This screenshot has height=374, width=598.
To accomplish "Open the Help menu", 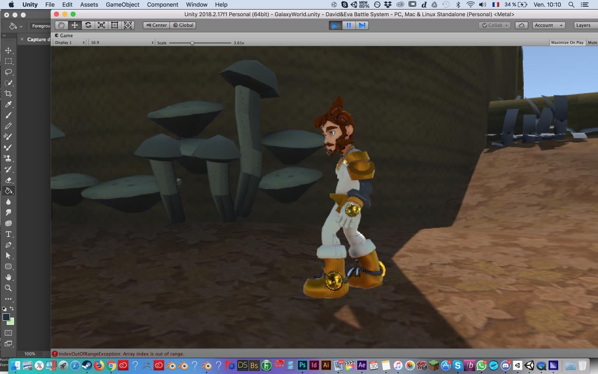I will [x=221, y=5].
